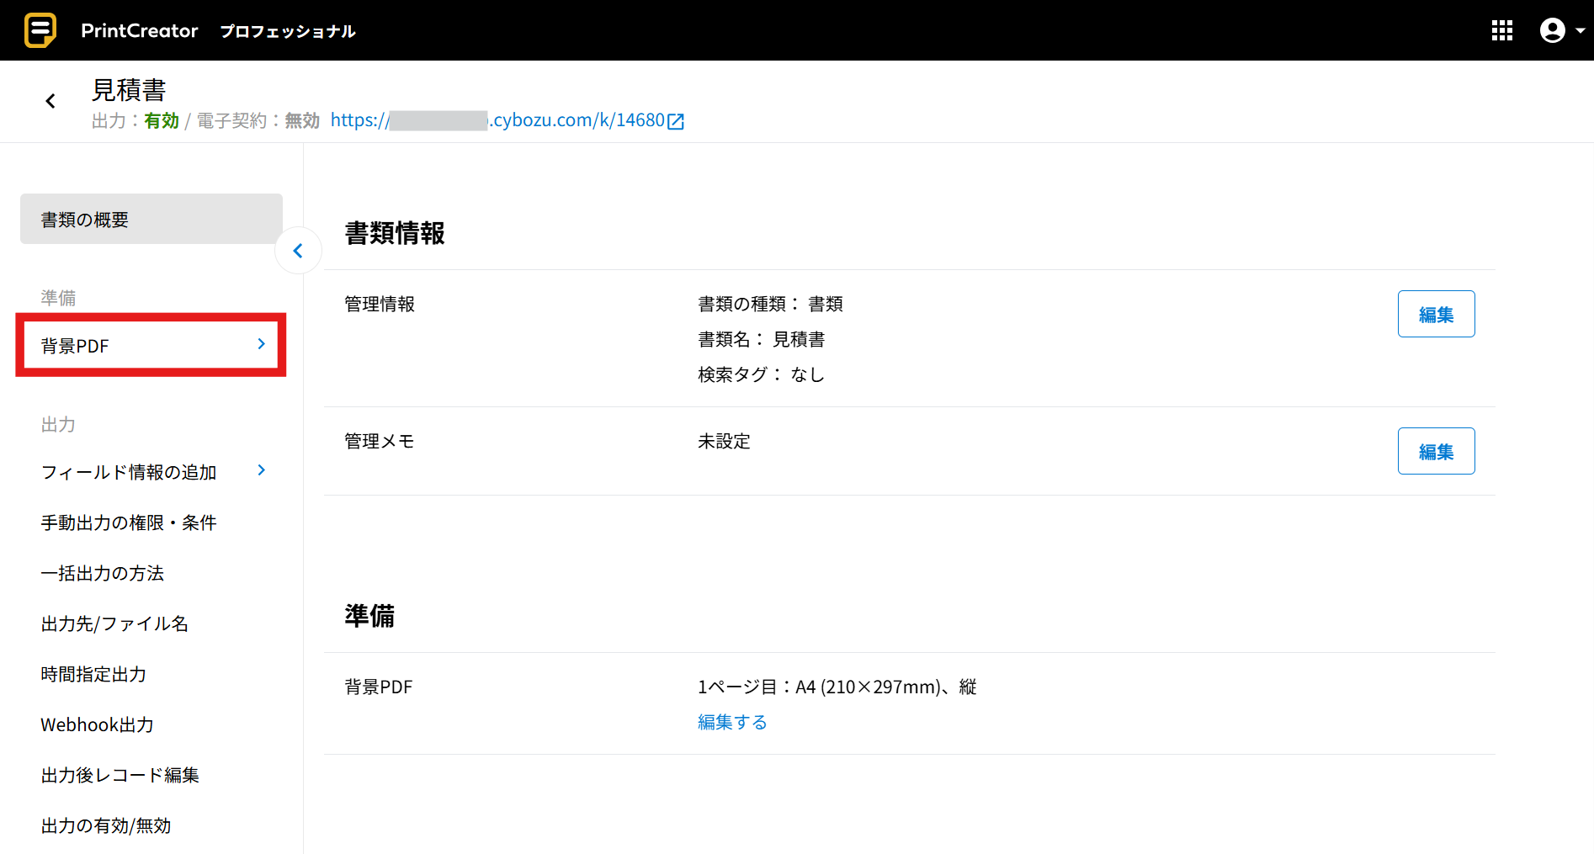Expand the 背景PDF chevron arrow

[261, 344]
